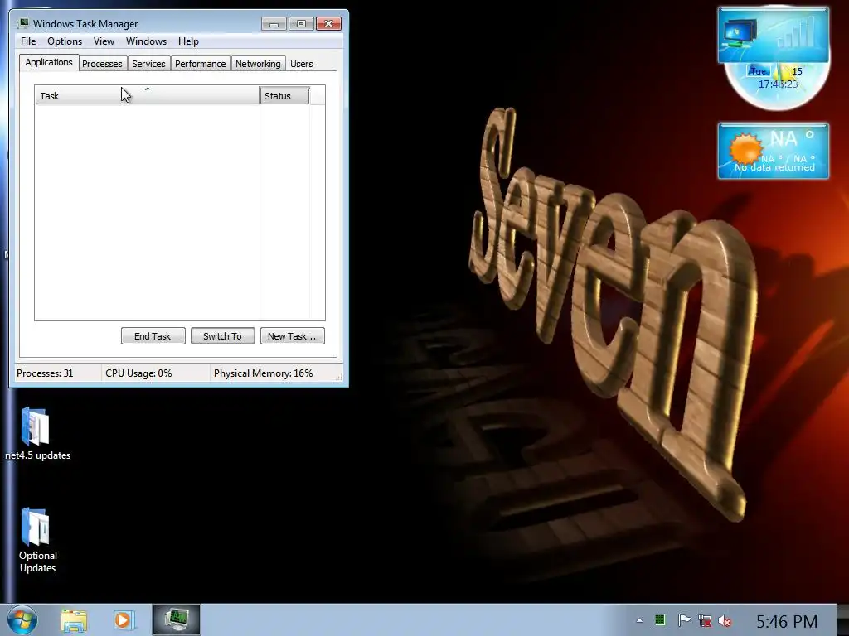Image resolution: width=849 pixels, height=636 pixels.
Task: Click the network status tray icon
Action: point(705,620)
